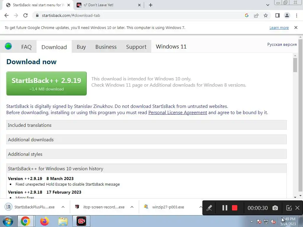Stop the screen recording
Viewport: 303px width, 227px height.
tap(235, 208)
